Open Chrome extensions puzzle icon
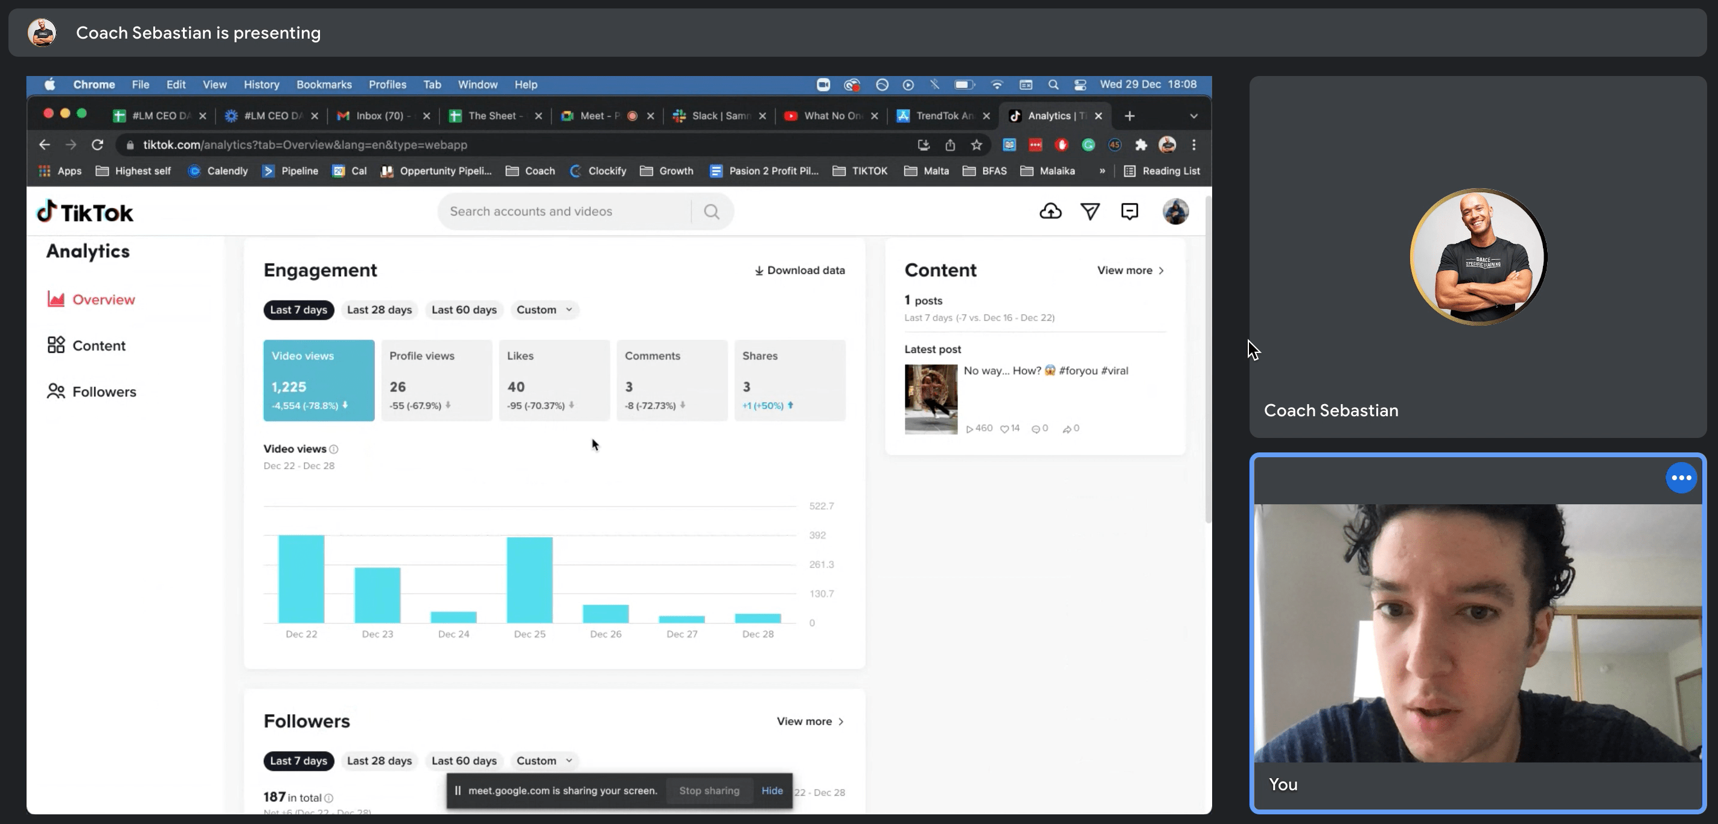The image size is (1718, 824). point(1141,145)
